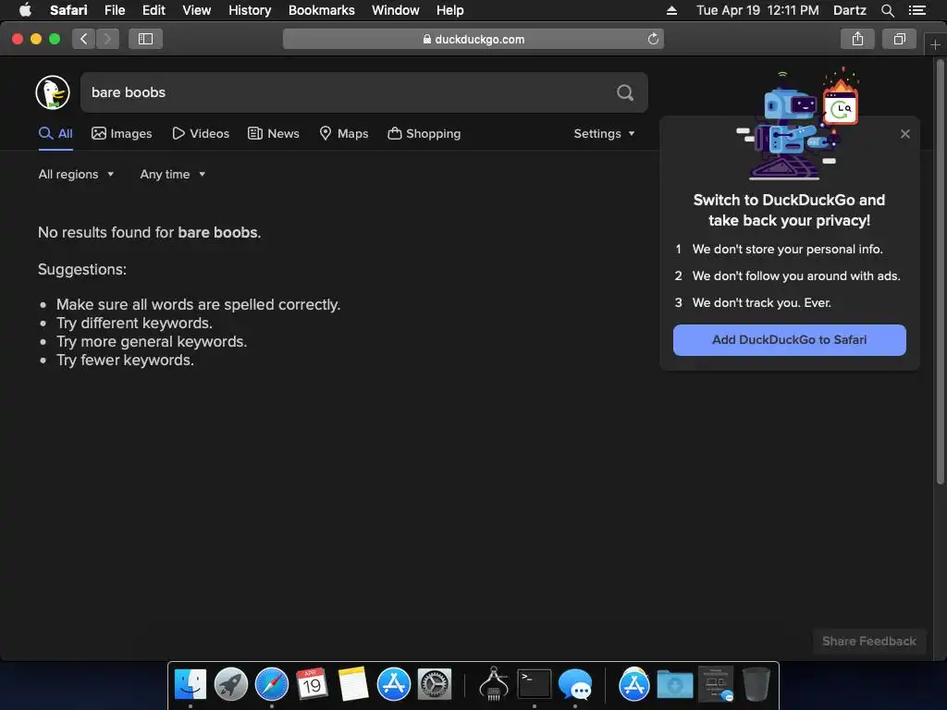Reload the page with the refresh icon
The width and height of the screenshot is (947, 710).
[x=653, y=39]
